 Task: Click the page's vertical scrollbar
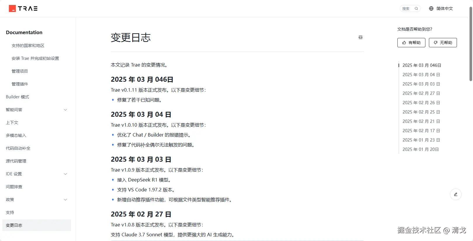point(471,44)
